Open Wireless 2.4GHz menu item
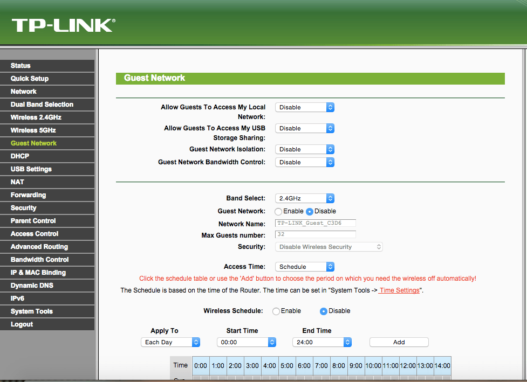Viewport: 527px width, 382px height. coord(36,117)
